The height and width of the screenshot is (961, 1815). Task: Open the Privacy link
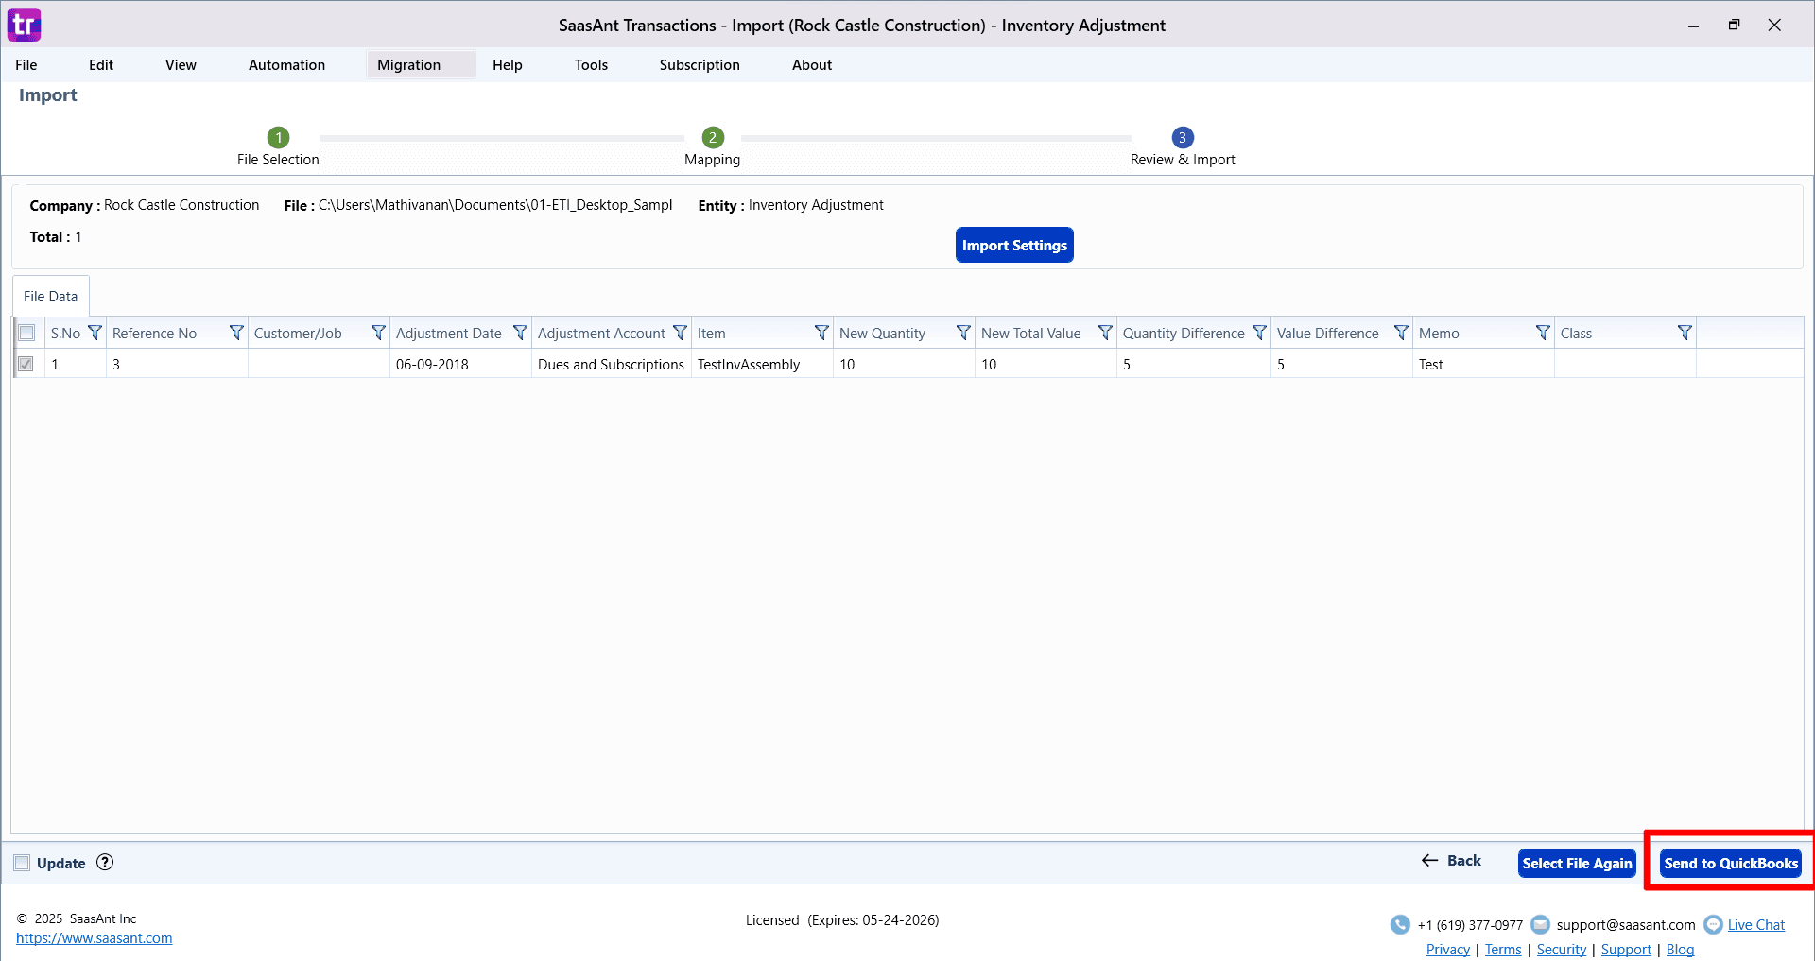pyautogui.click(x=1448, y=950)
